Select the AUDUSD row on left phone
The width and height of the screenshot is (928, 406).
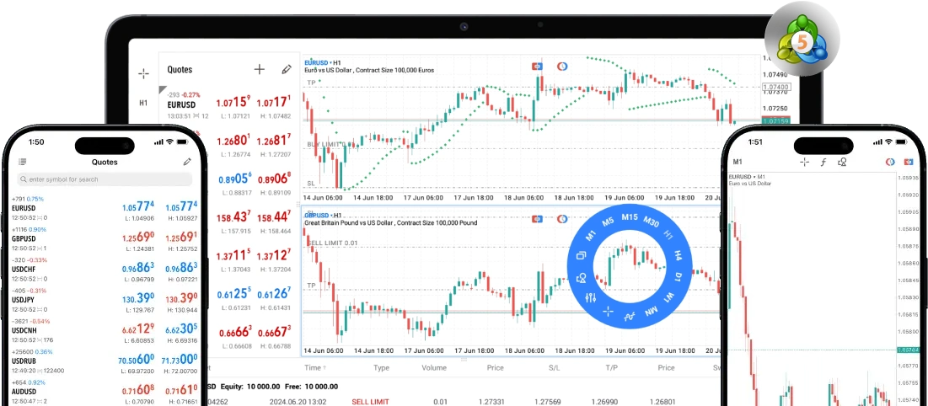click(105, 393)
